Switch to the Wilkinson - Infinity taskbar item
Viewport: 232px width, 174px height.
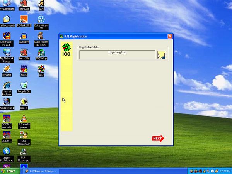tap(41, 171)
